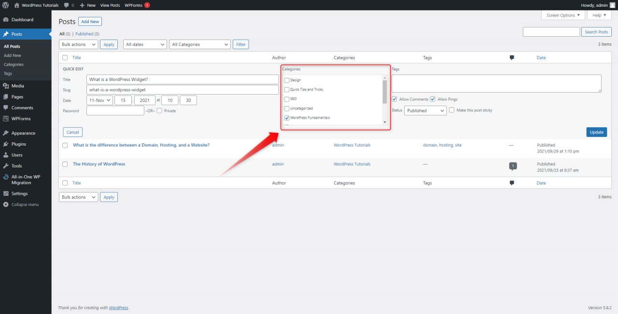Screen dimensions: 618x314
Task: Open Categories submenu item
Action: 14,65
